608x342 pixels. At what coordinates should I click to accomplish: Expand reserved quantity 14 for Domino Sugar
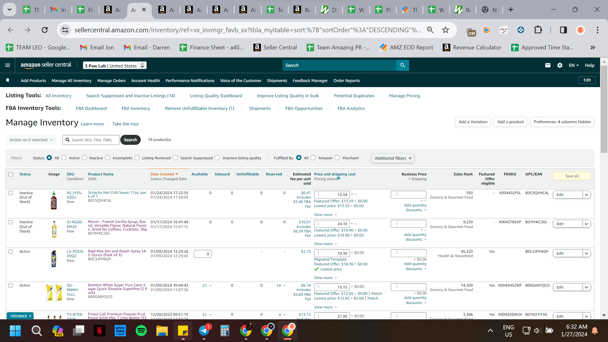click(281, 285)
